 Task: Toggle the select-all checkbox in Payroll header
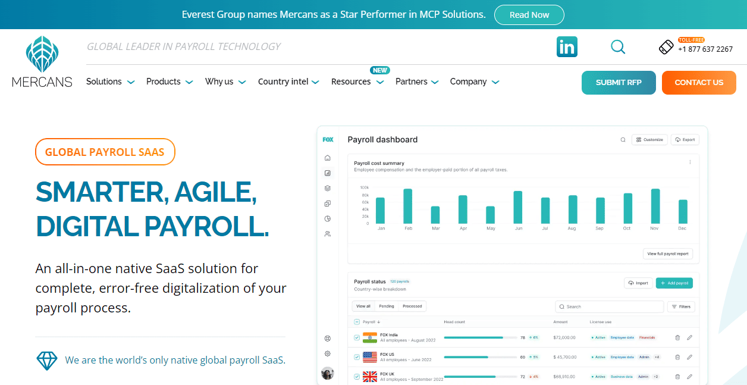click(x=357, y=322)
